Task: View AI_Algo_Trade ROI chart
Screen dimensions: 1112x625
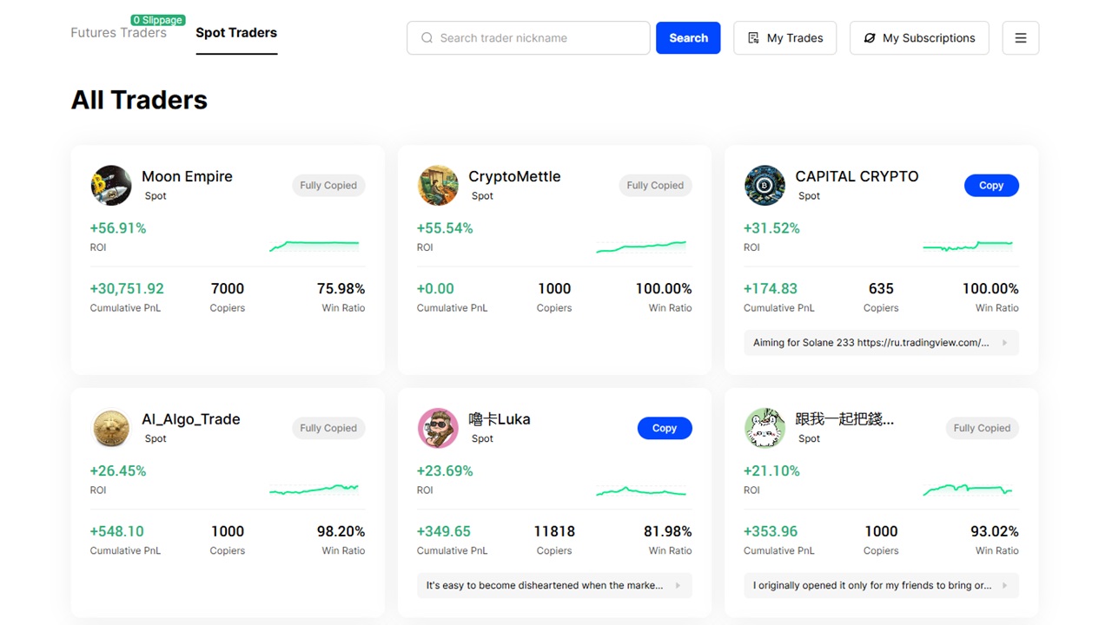Action: tap(314, 490)
